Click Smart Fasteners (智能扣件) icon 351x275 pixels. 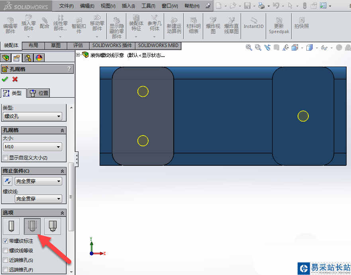(x=78, y=25)
